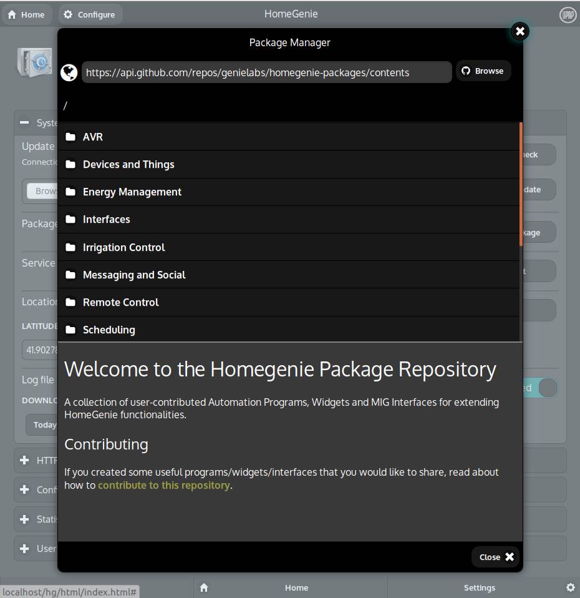Click root path slash breadcrumb
The height and width of the screenshot is (598, 580).
tap(65, 105)
